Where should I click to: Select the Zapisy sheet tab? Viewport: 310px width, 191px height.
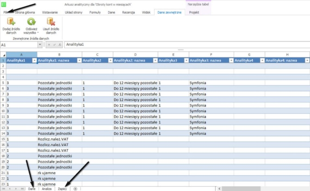pos(62,189)
